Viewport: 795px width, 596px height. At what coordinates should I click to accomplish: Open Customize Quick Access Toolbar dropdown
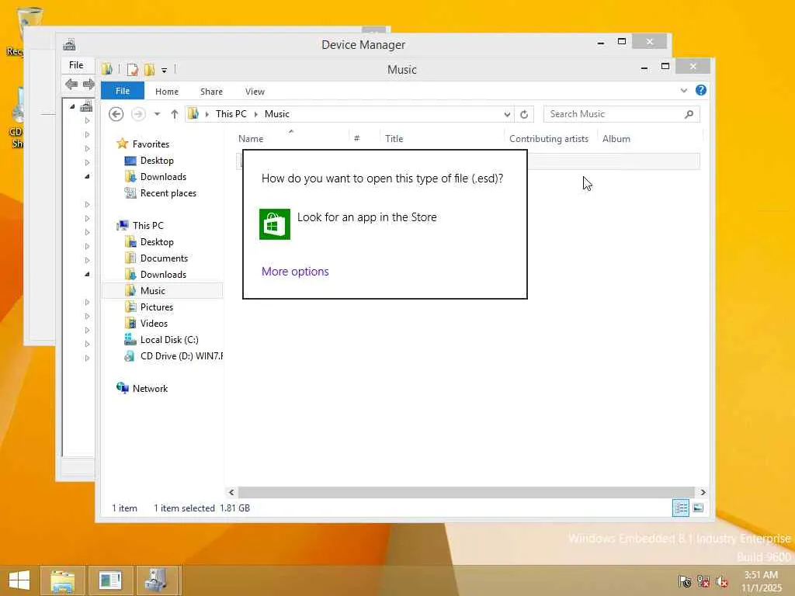[x=165, y=70]
